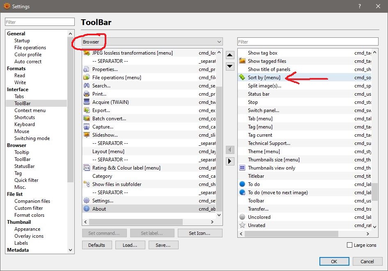Click the Settings window help question mark
This screenshot has width=388, height=271.
click(x=360, y=6)
